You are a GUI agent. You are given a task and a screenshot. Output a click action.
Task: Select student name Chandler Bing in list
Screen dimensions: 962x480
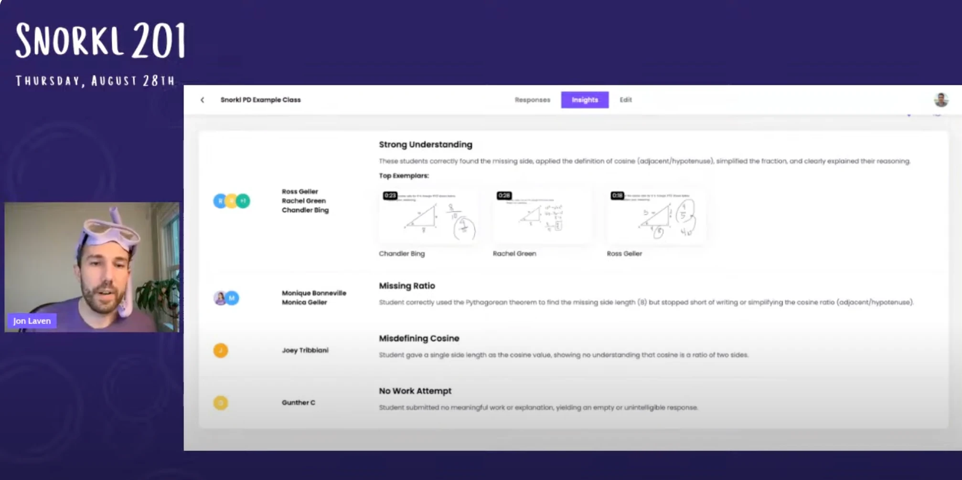pyautogui.click(x=305, y=210)
